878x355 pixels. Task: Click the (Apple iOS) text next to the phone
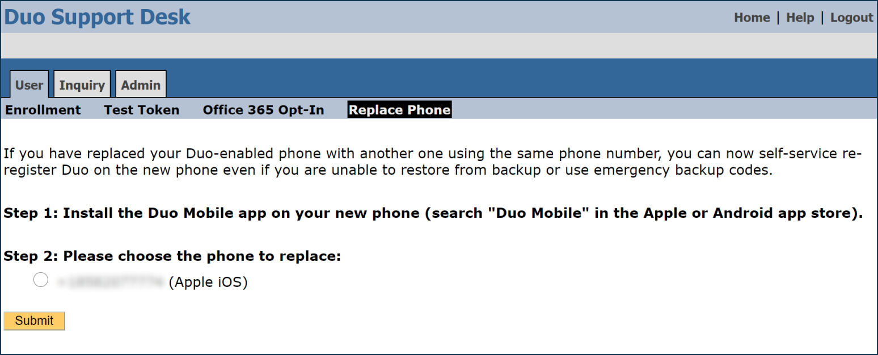208,281
